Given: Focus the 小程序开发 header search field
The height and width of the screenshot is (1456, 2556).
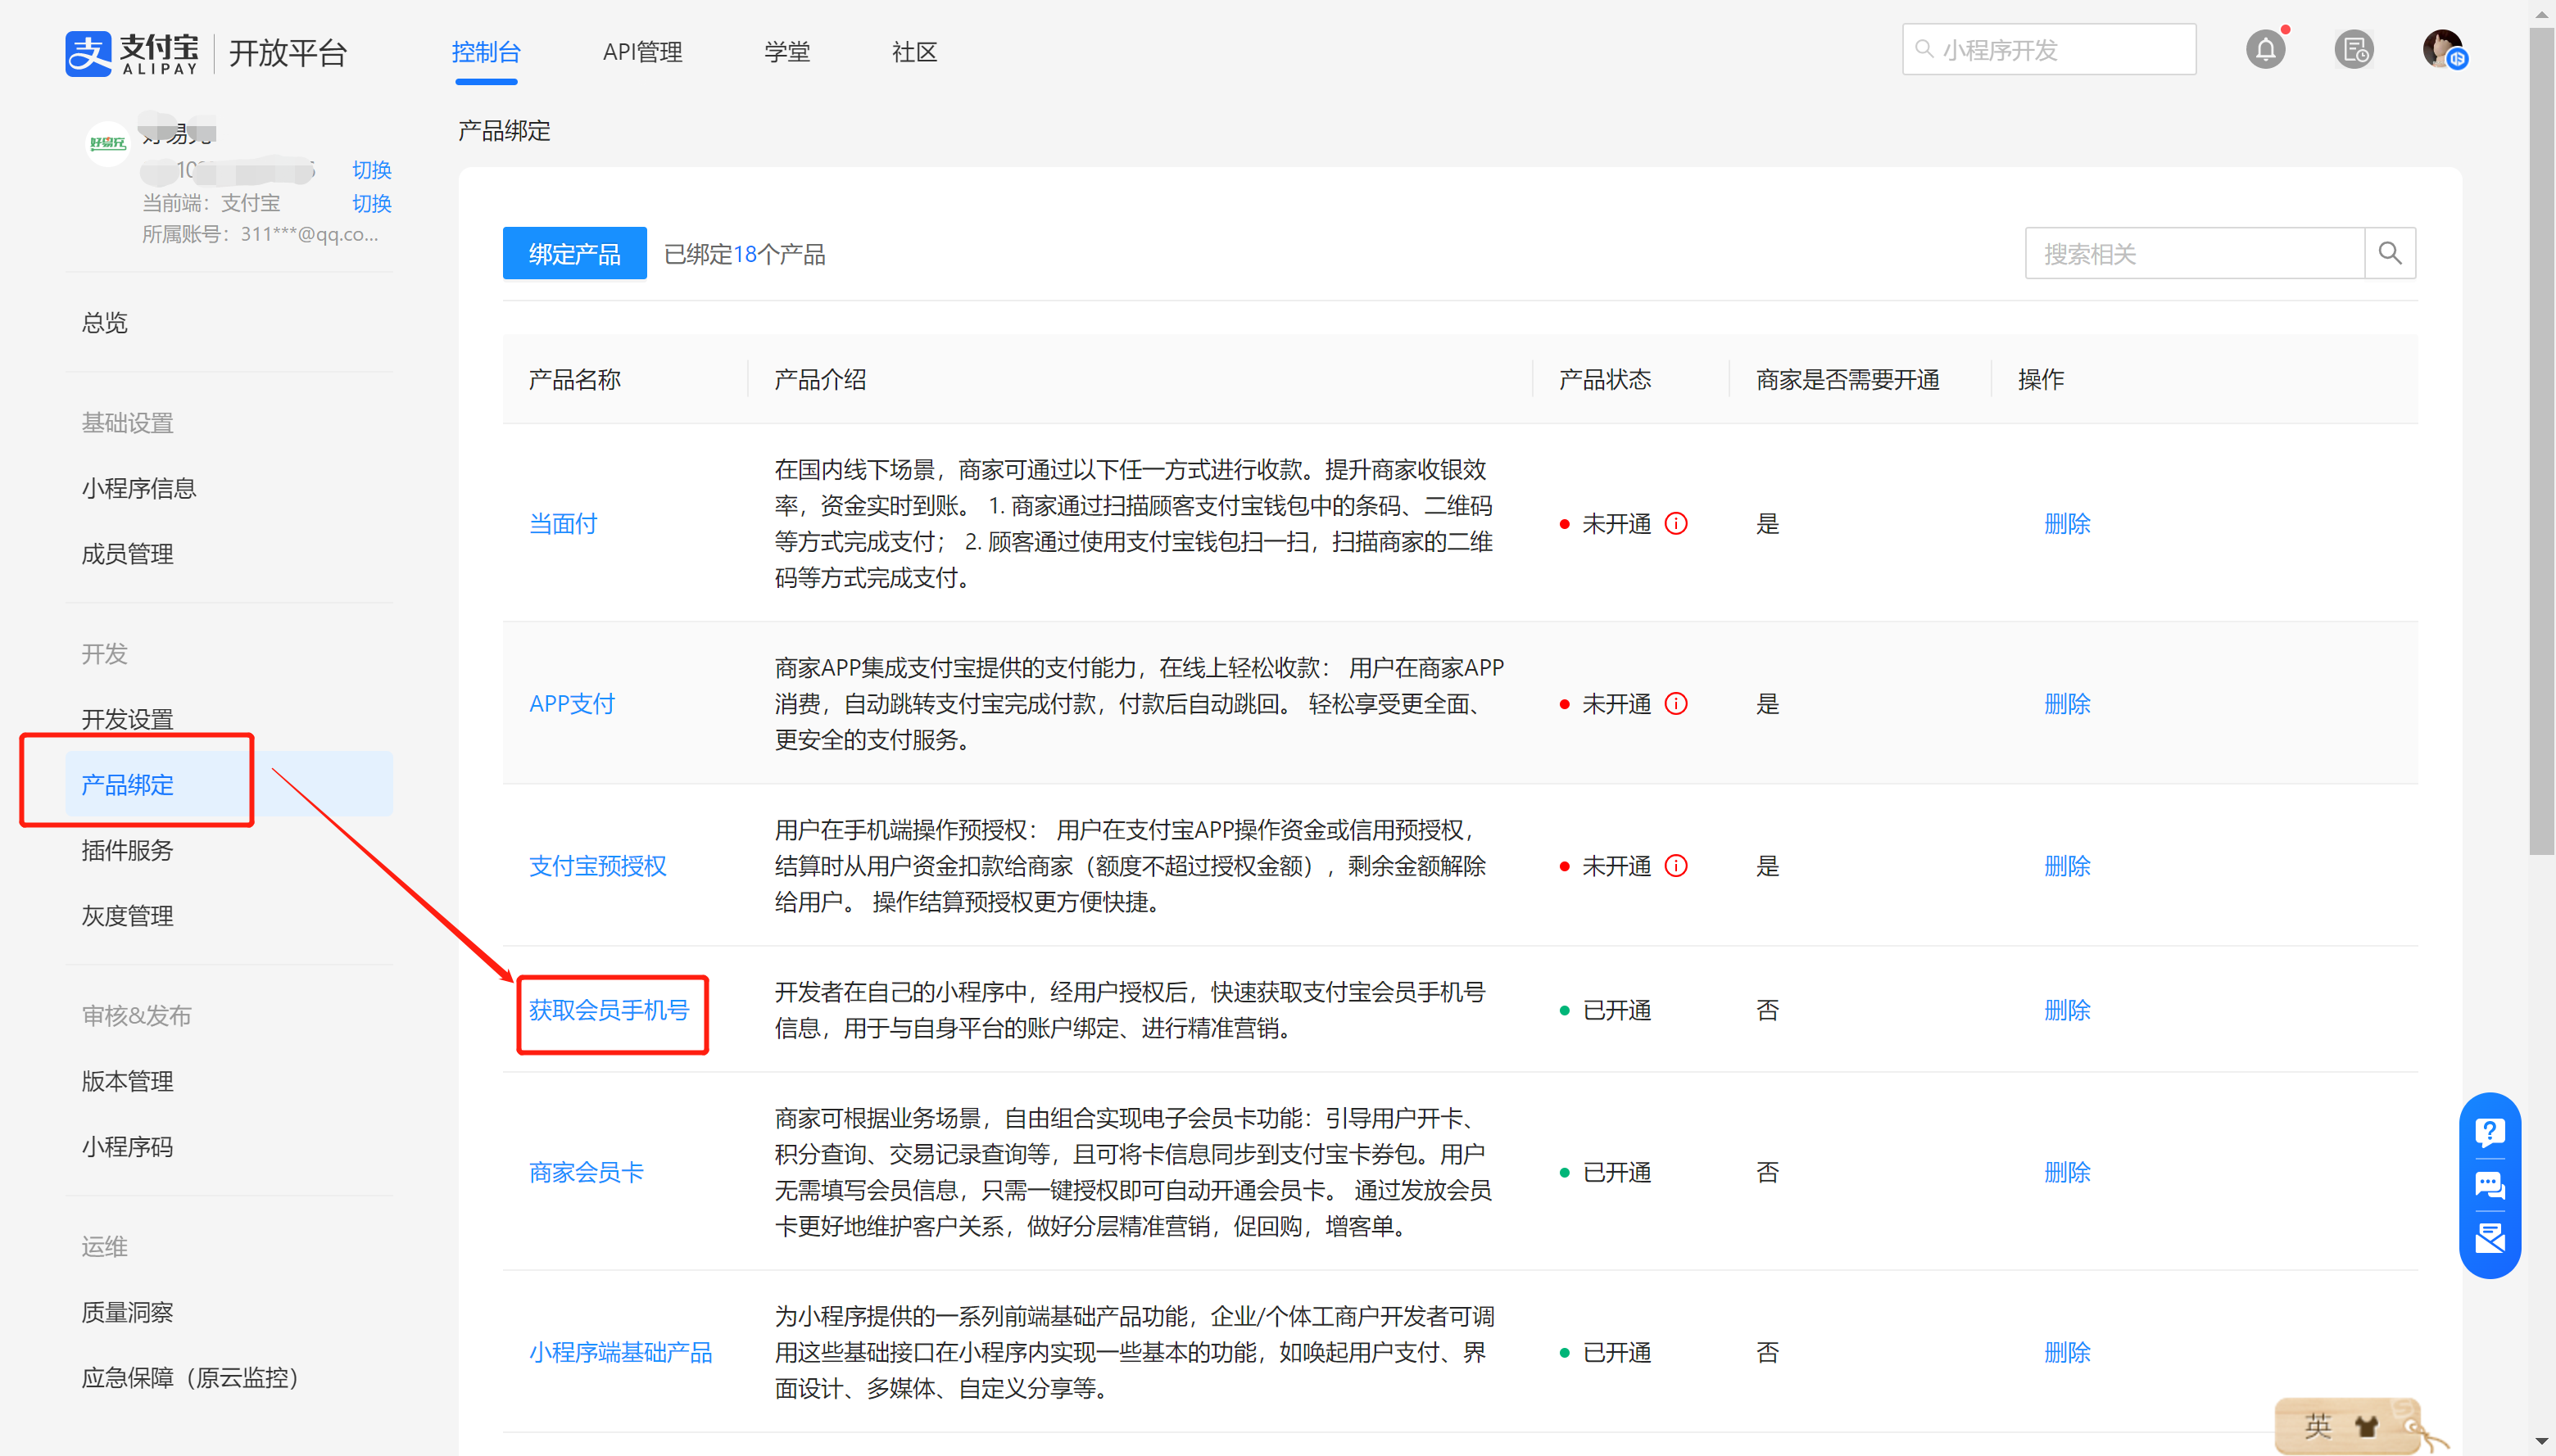Looking at the screenshot, I should point(2049,50).
